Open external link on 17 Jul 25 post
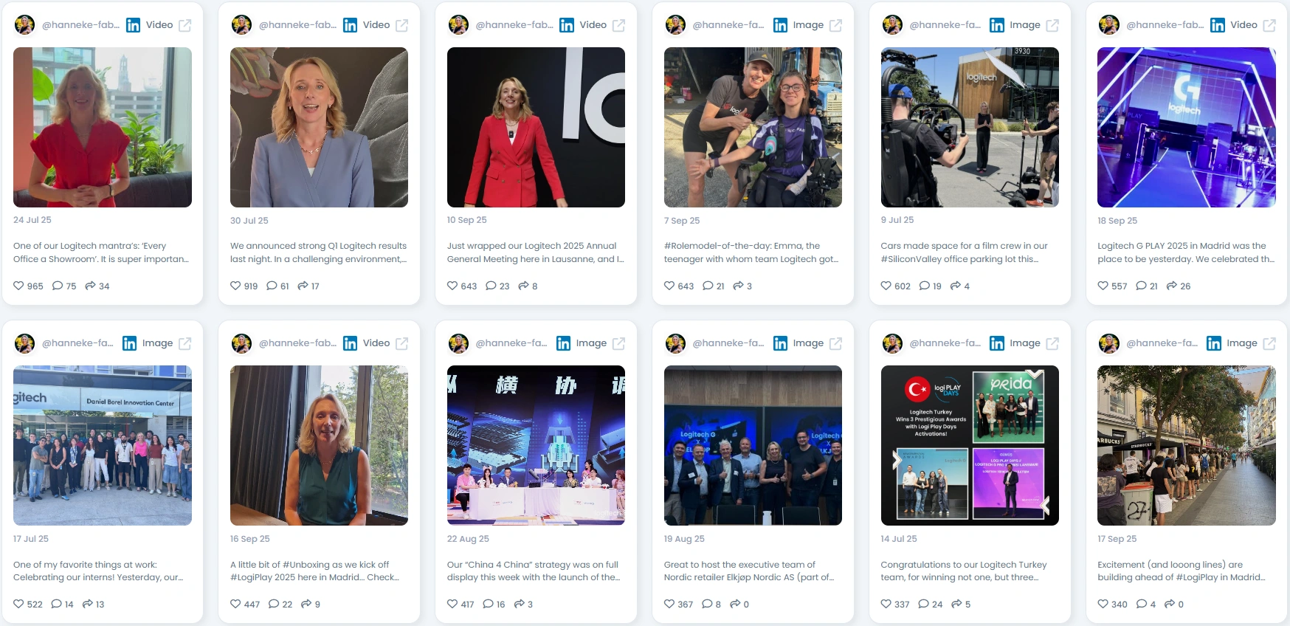The height and width of the screenshot is (626, 1290). pos(185,343)
